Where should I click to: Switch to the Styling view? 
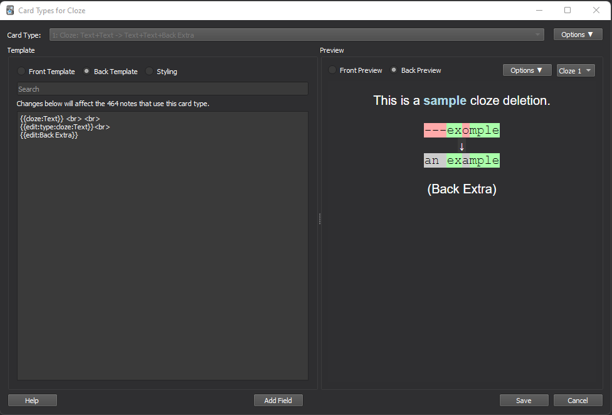point(149,72)
